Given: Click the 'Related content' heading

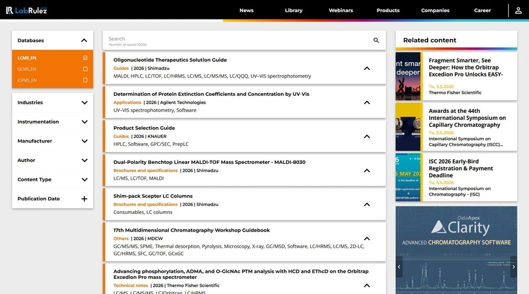Looking at the screenshot, I should coord(429,40).
